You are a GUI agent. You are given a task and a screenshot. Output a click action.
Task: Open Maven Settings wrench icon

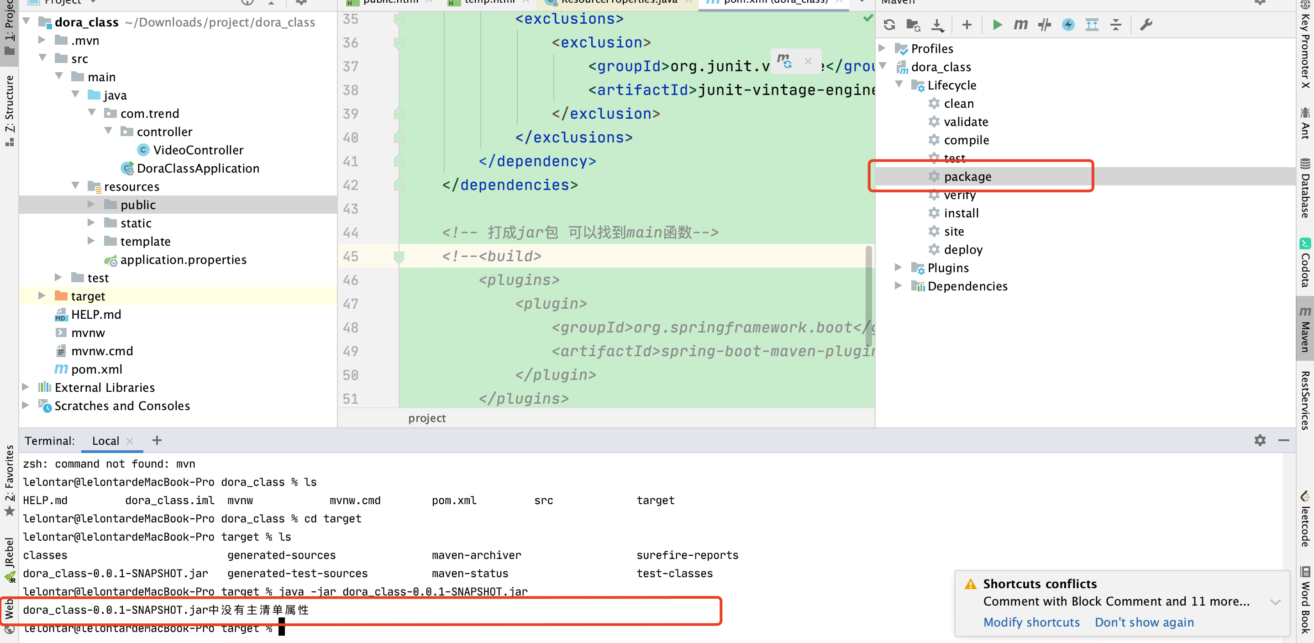(x=1146, y=25)
